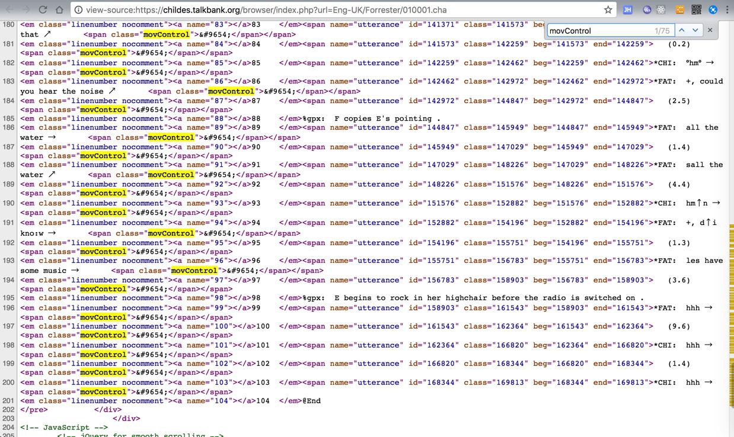This screenshot has height=437, width=734.
Task: Click the text 'E begins to rock in her highchair'
Action: pos(411,298)
